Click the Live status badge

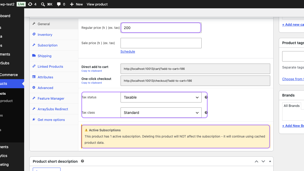(x=21, y=4)
